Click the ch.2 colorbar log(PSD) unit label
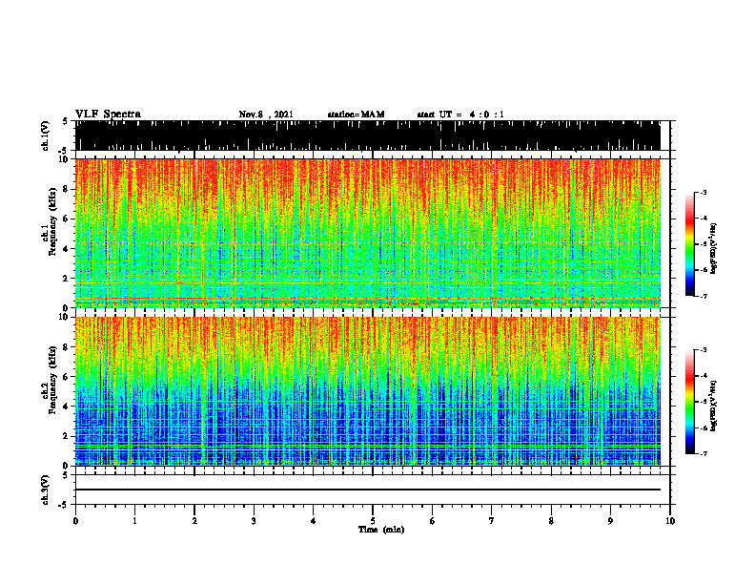 (x=713, y=406)
